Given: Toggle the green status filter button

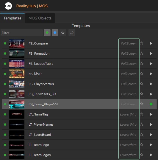Looking at the screenshot, I should point(47,33).
